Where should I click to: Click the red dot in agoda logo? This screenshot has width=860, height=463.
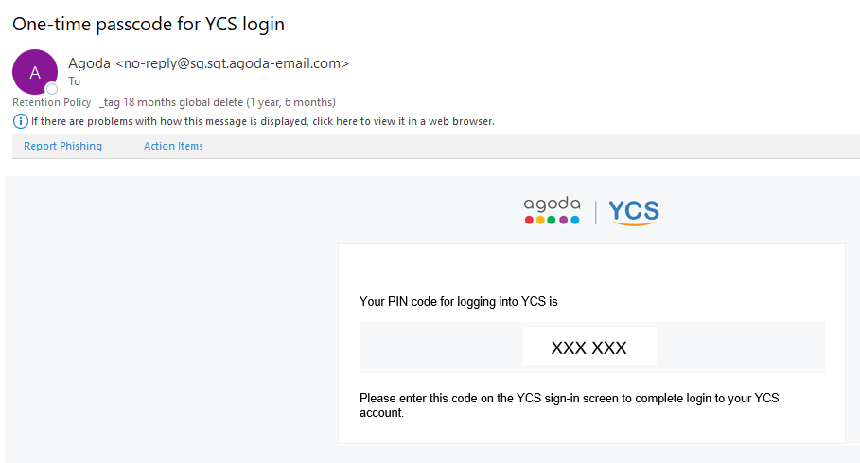pos(529,220)
